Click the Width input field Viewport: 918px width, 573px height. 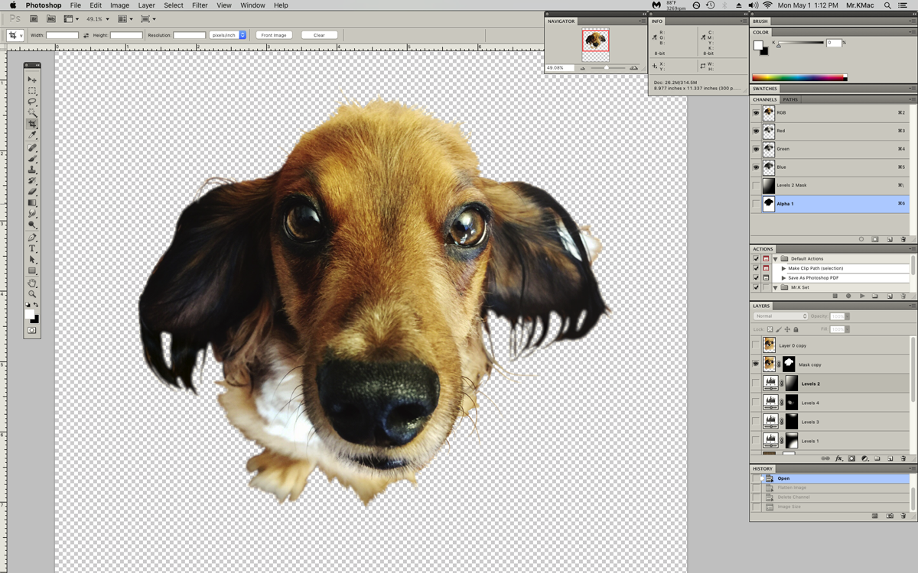62,35
